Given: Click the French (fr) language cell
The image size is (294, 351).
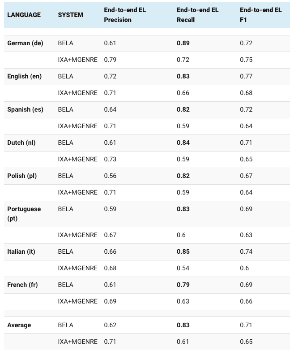Looking at the screenshot, I should 22,285.
